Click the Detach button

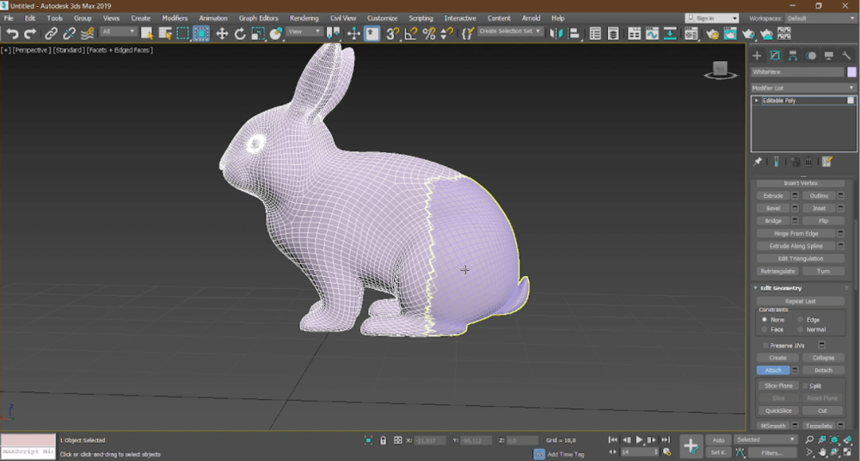[823, 371]
